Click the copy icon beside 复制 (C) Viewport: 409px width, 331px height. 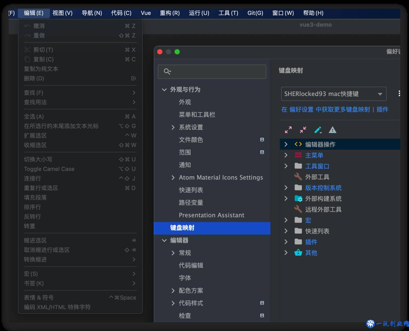27,59
